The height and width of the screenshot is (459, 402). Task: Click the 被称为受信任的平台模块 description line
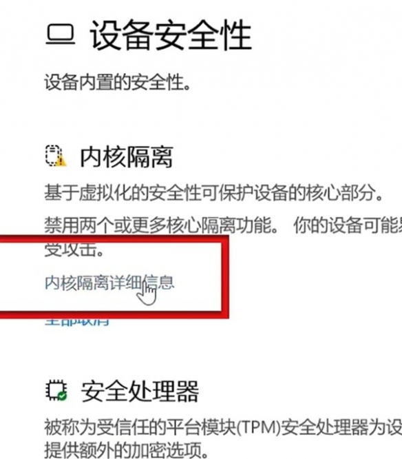223,427
